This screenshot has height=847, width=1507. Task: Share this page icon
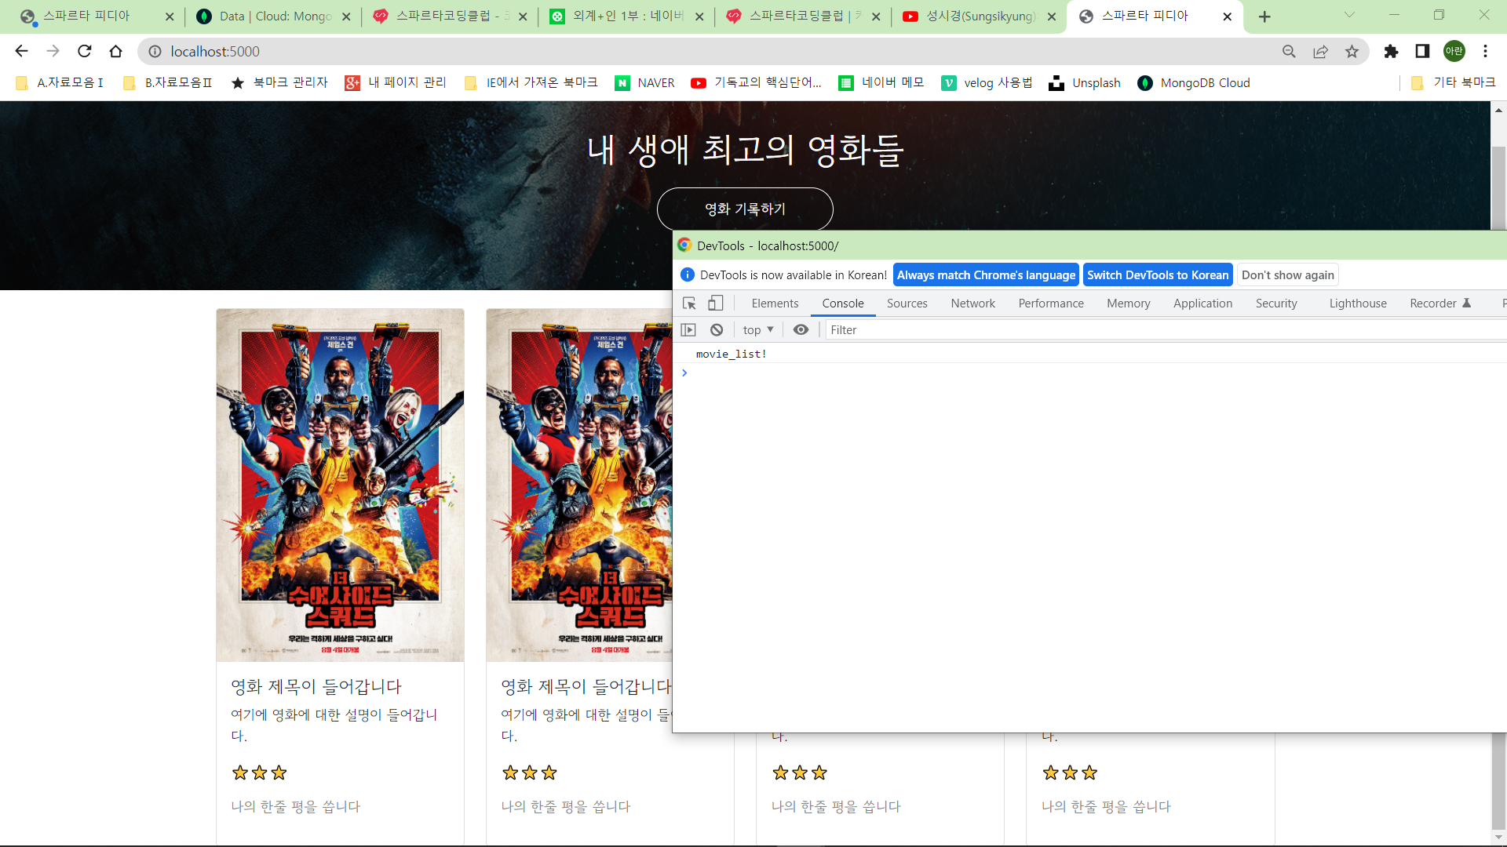pos(1320,51)
